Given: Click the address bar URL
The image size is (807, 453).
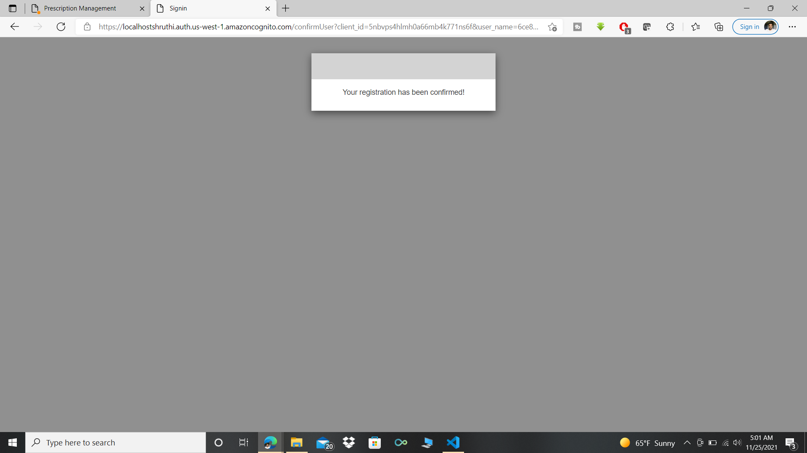Looking at the screenshot, I should (x=318, y=27).
